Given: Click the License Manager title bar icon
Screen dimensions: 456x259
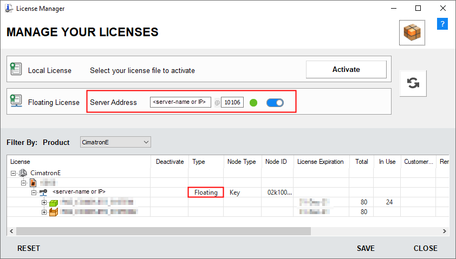Looking at the screenshot, I should click(9, 8).
